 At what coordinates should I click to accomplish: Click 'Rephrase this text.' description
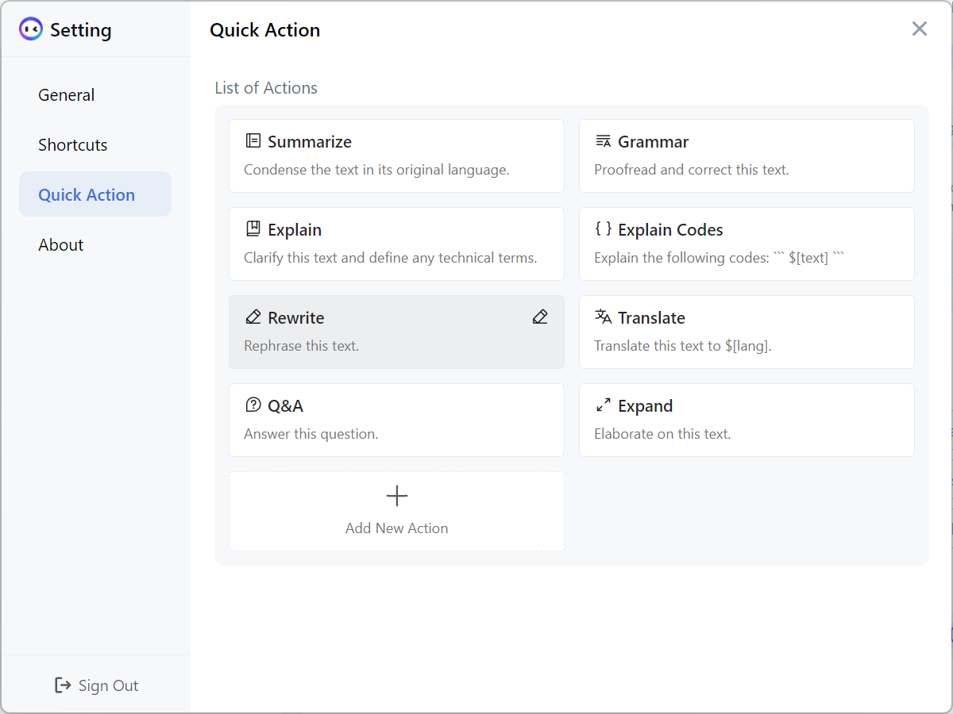[x=301, y=346]
